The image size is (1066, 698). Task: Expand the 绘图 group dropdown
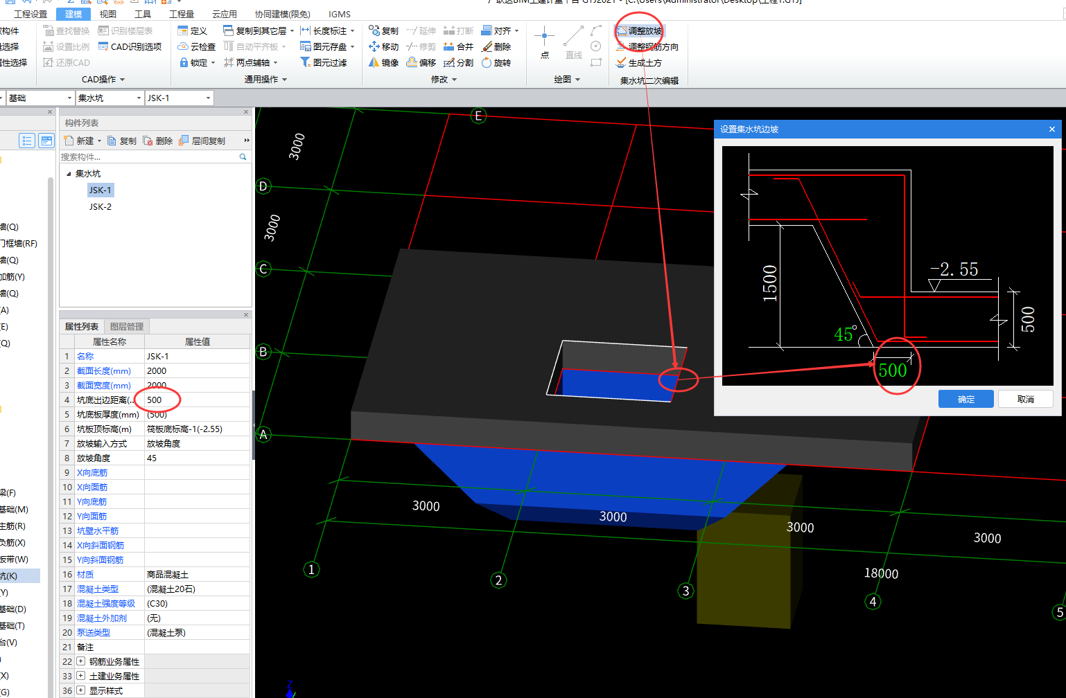point(567,80)
